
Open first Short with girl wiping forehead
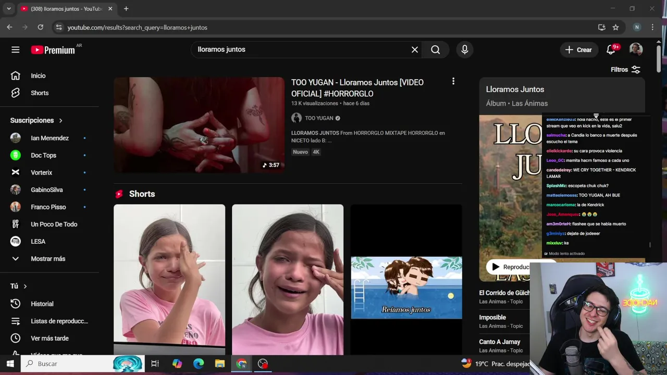169,279
